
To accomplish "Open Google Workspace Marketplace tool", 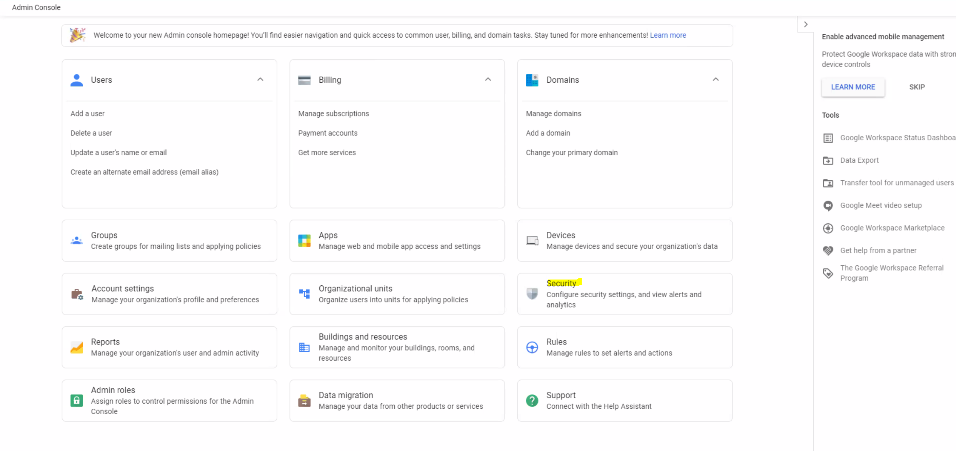I will coord(892,228).
